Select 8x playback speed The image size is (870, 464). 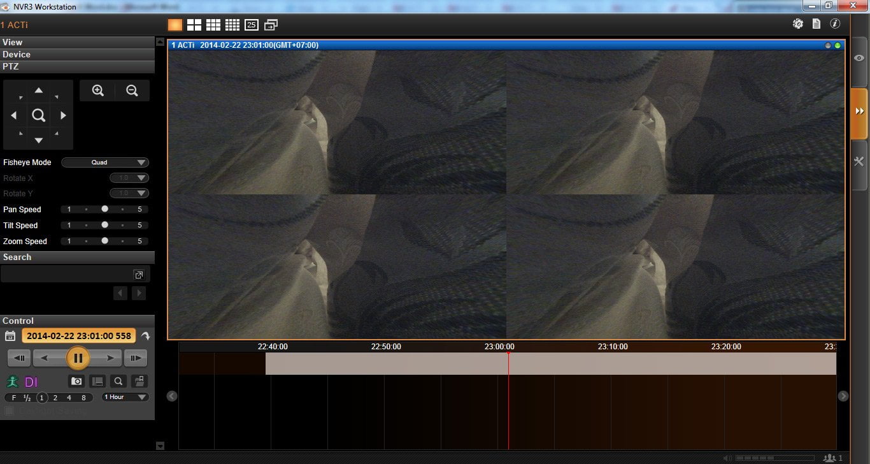click(x=83, y=398)
